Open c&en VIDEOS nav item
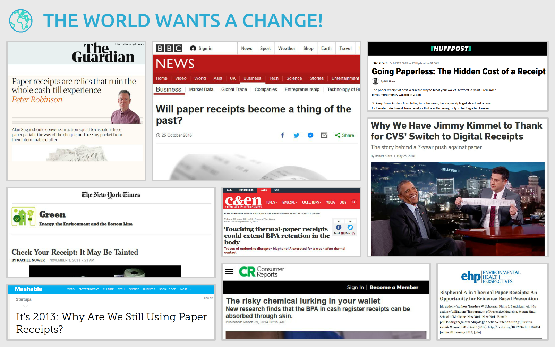This screenshot has width=555, height=347. [x=331, y=202]
